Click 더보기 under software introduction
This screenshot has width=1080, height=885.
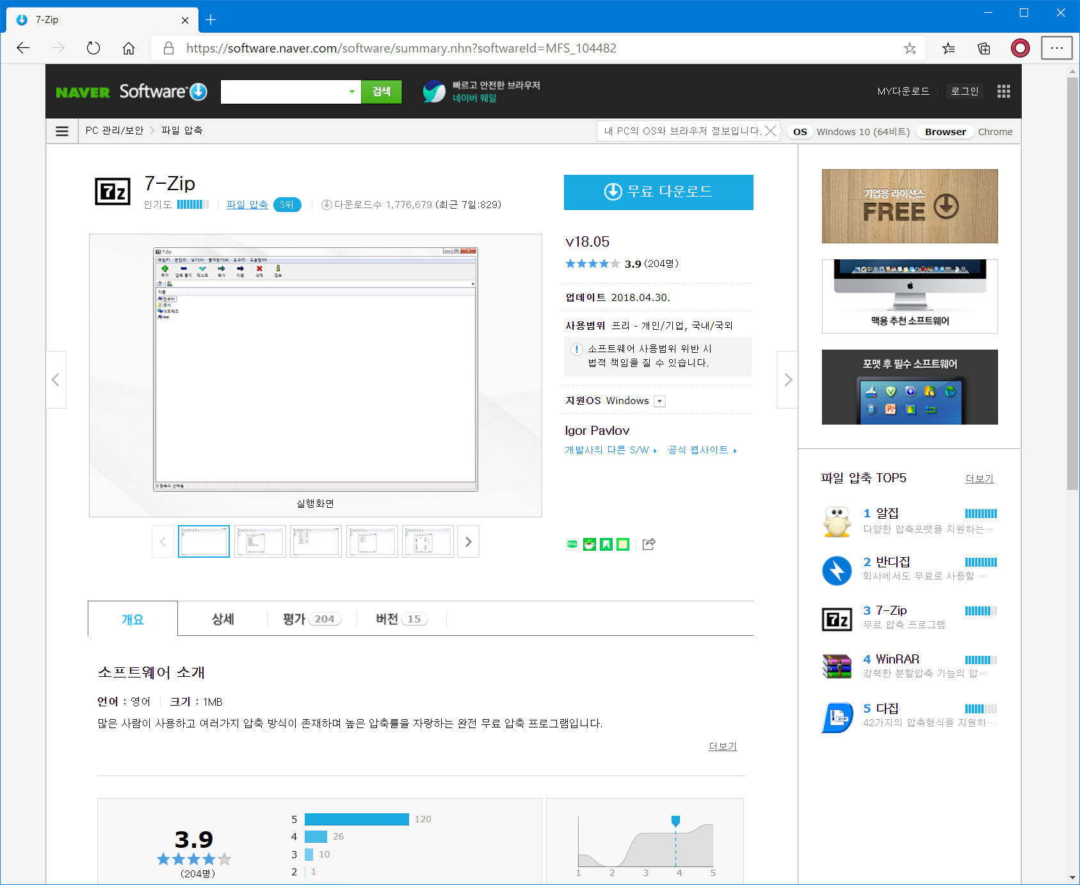point(723,747)
